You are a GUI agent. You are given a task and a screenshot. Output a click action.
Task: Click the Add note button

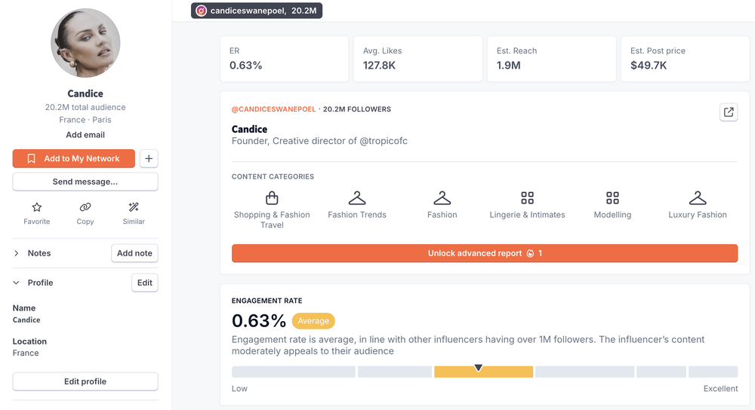coord(134,253)
